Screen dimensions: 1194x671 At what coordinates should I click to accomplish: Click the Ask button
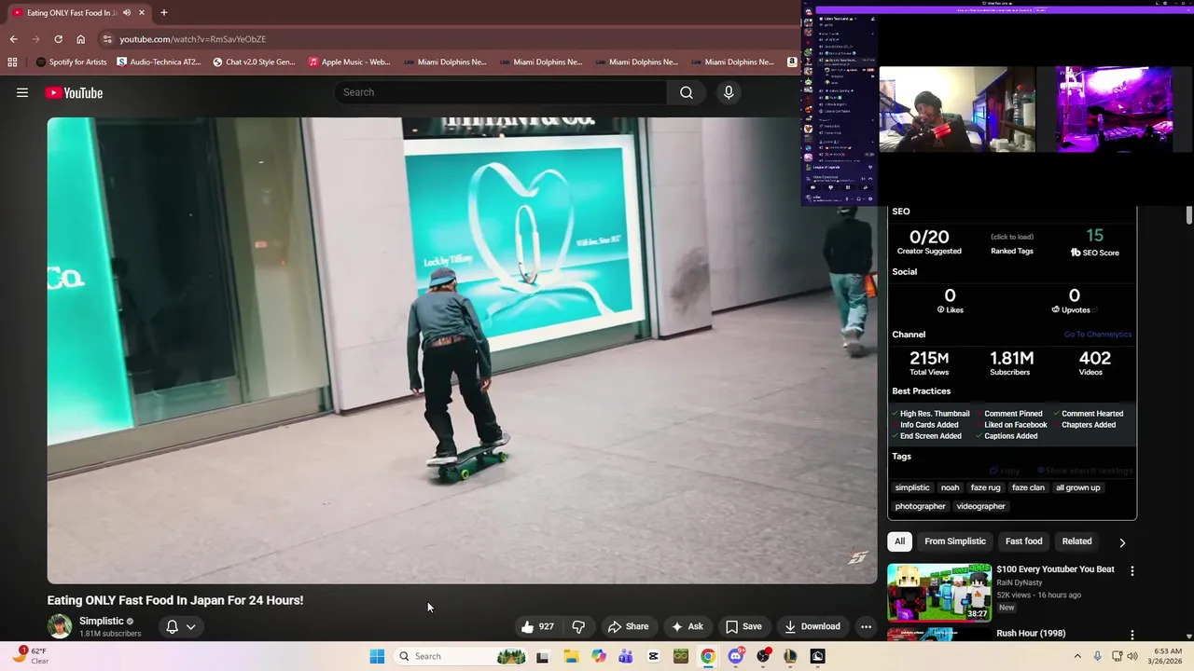[x=687, y=626]
